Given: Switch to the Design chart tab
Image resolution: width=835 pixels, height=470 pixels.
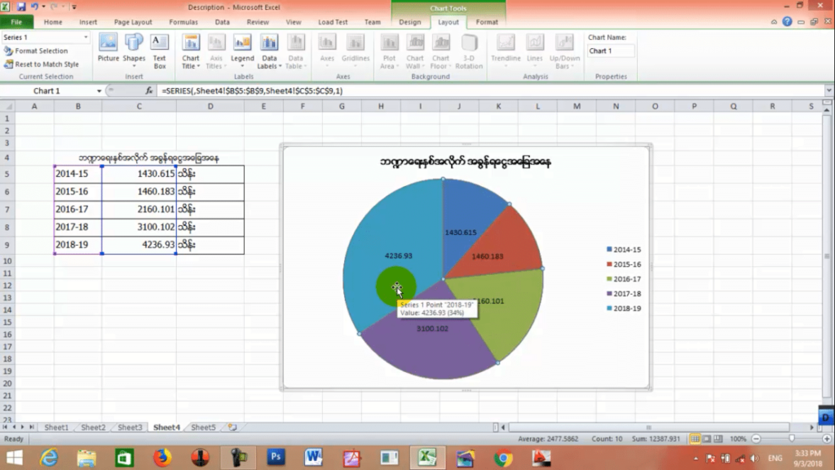Looking at the screenshot, I should [x=409, y=22].
